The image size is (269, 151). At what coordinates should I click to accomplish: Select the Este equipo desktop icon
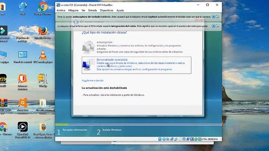coord(4,57)
